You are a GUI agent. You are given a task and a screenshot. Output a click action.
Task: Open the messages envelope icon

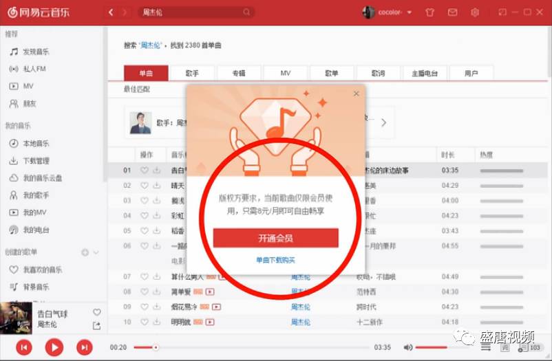tap(452, 12)
